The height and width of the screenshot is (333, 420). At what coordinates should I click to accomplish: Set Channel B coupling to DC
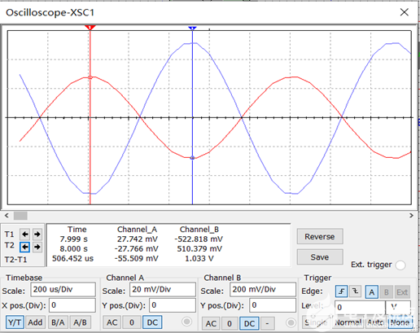point(249,323)
